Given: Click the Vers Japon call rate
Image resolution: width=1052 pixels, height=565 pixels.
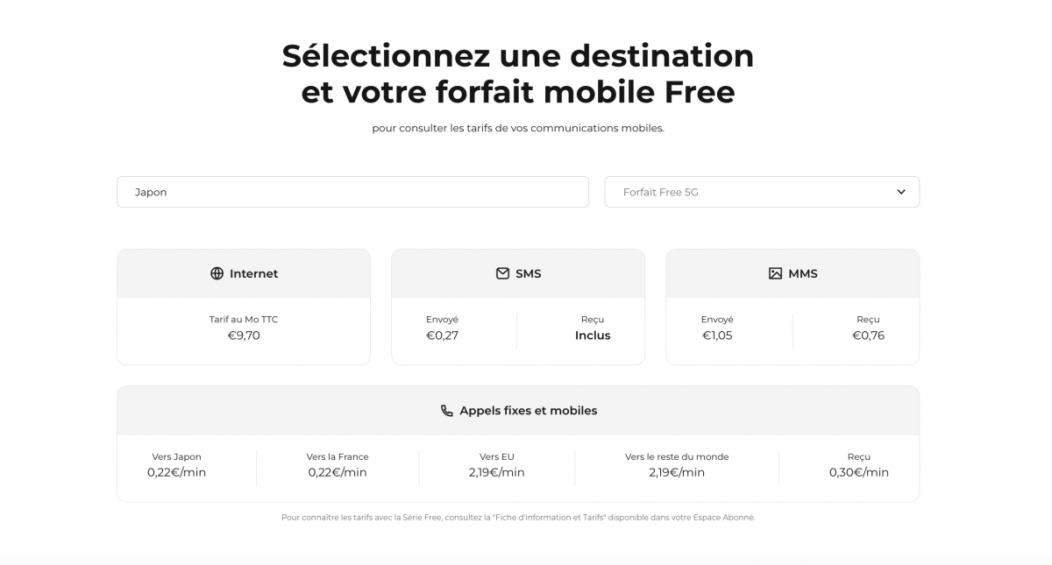Looking at the screenshot, I should (x=176, y=472).
